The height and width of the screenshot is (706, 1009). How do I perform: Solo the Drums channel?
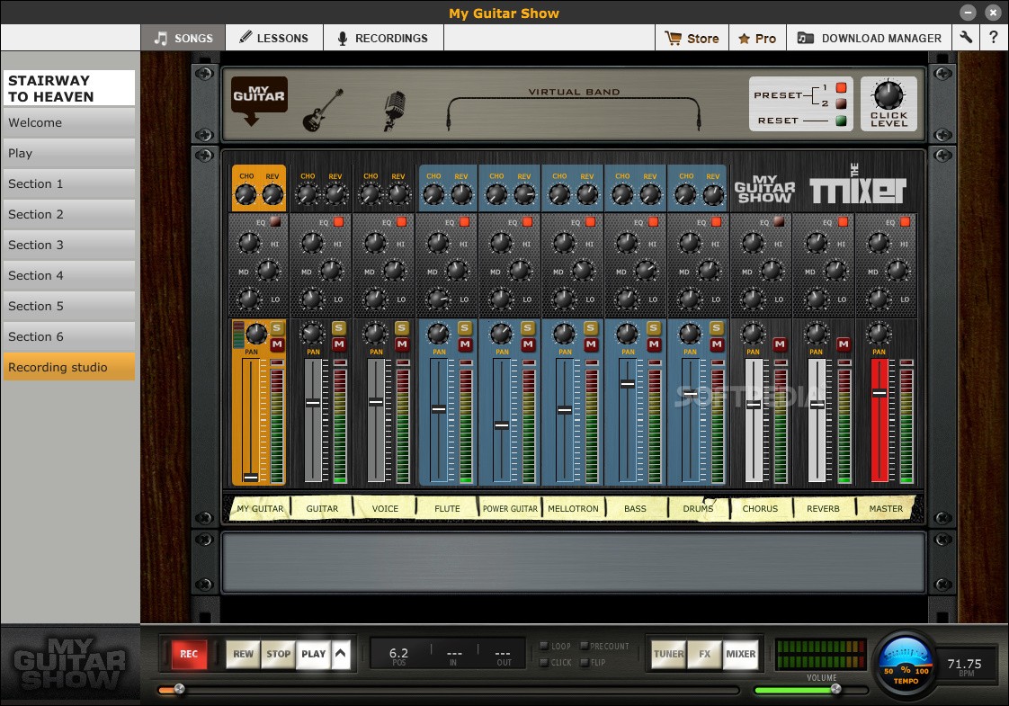click(716, 328)
